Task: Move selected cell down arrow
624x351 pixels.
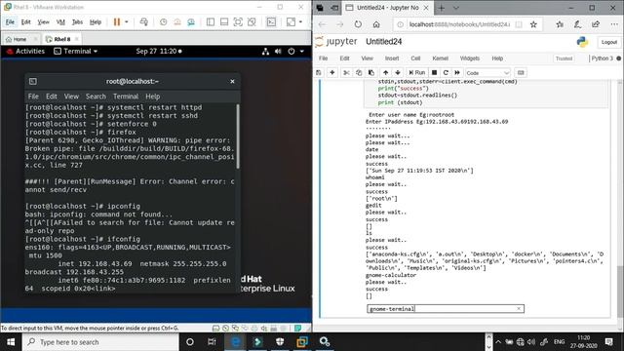Action: tap(398, 72)
